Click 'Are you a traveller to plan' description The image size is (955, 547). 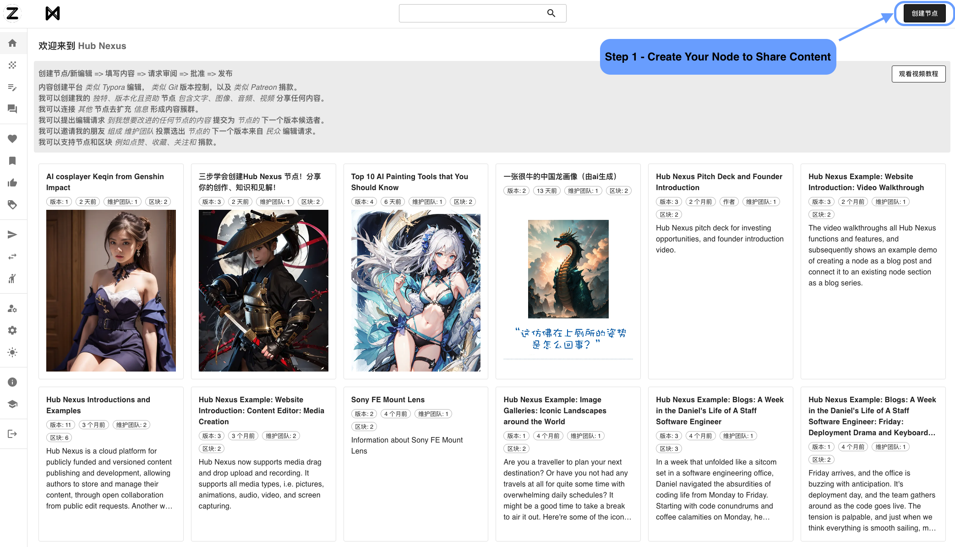567,489
